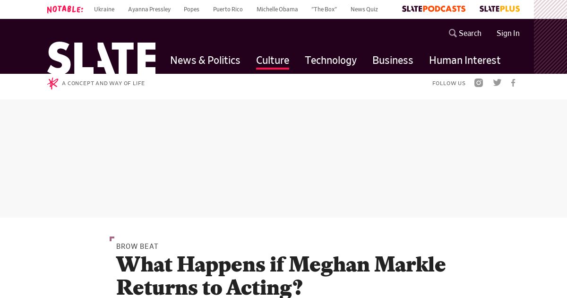This screenshot has height=298, width=567.
Task: Open the Slate Podcasts logo link
Action: click(x=433, y=9)
